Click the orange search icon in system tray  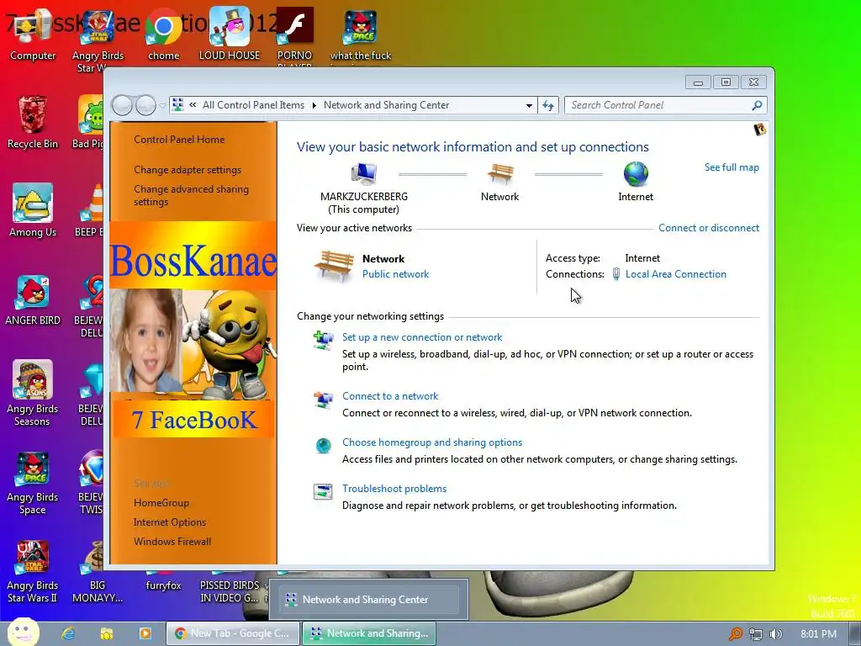(735, 634)
